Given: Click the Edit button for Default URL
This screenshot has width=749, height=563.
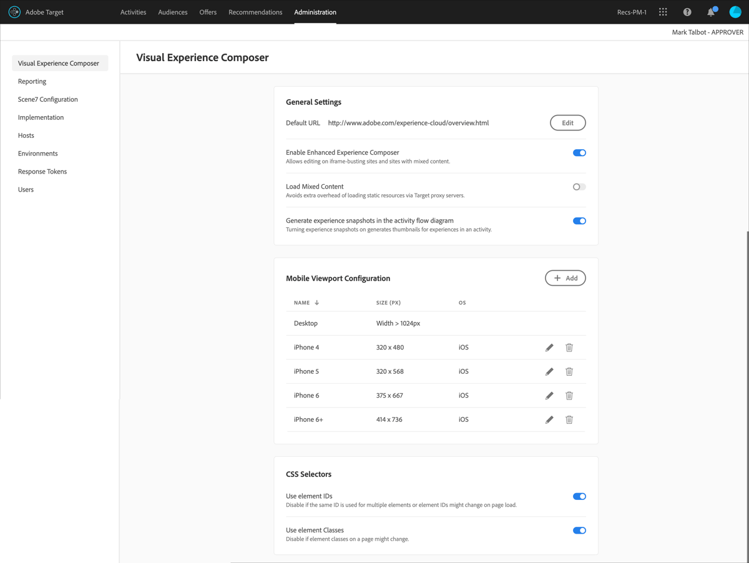Looking at the screenshot, I should point(567,122).
